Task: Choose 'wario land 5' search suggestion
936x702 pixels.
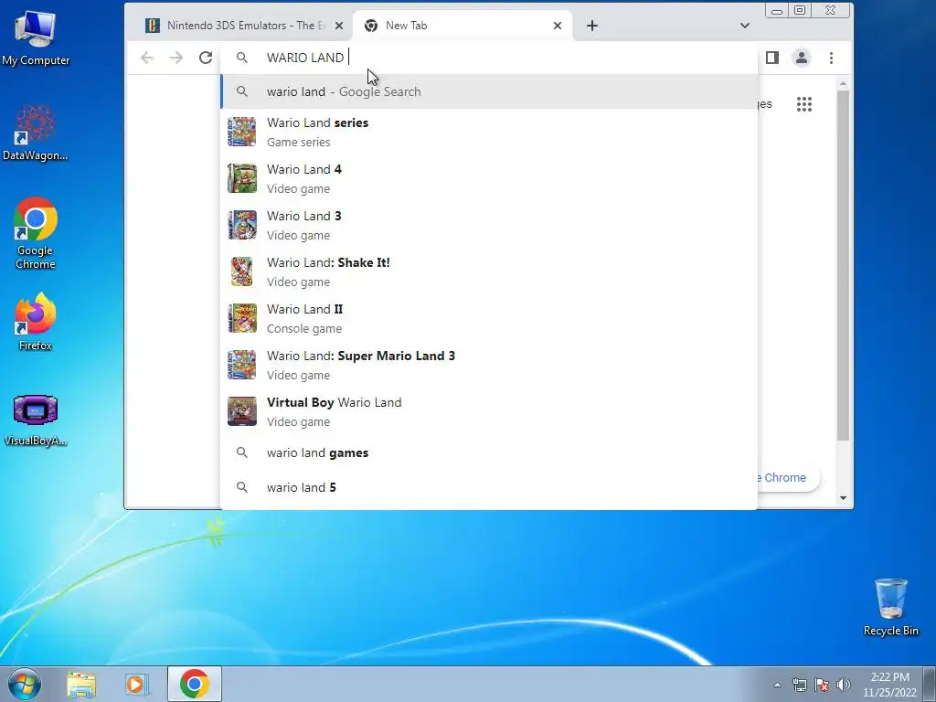Action: point(489,488)
